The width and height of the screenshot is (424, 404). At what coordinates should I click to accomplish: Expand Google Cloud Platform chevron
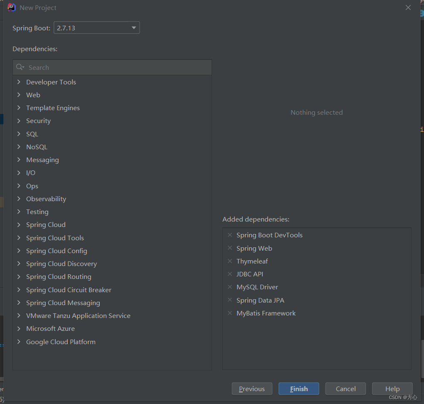pyautogui.click(x=19, y=342)
